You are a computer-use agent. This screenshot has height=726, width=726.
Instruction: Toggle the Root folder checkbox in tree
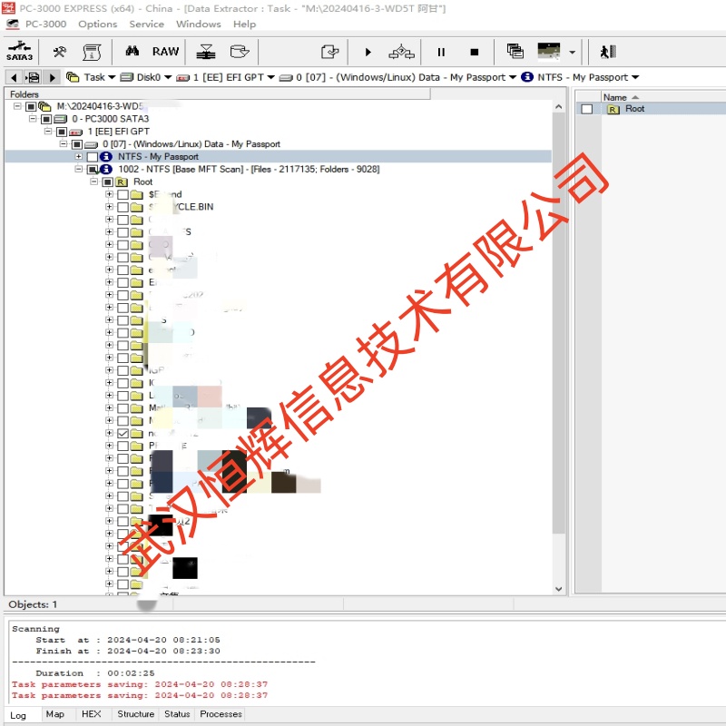(107, 182)
